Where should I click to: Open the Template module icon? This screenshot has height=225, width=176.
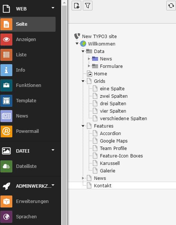click(6, 101)
